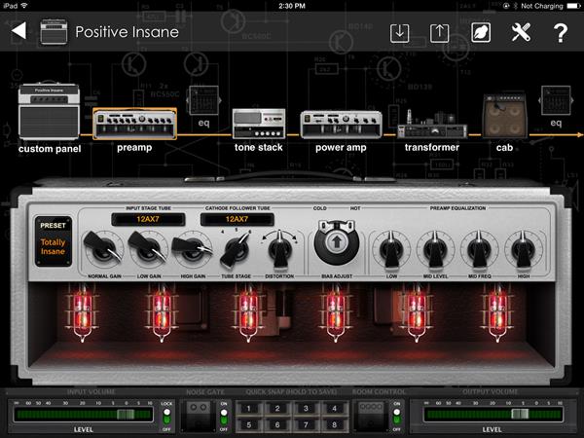
Task: Select Quick Snap slot 6
Action: tap(277, 424)
